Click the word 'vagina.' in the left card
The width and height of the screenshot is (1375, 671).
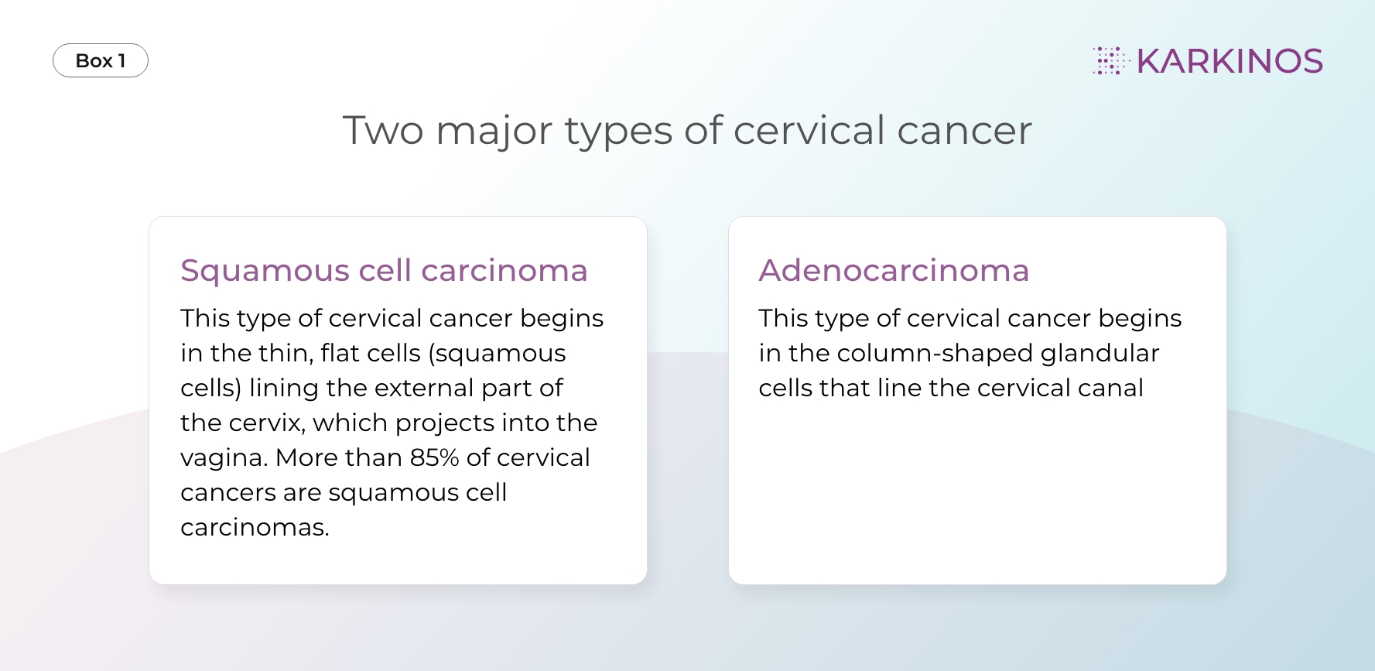point(224,458)
